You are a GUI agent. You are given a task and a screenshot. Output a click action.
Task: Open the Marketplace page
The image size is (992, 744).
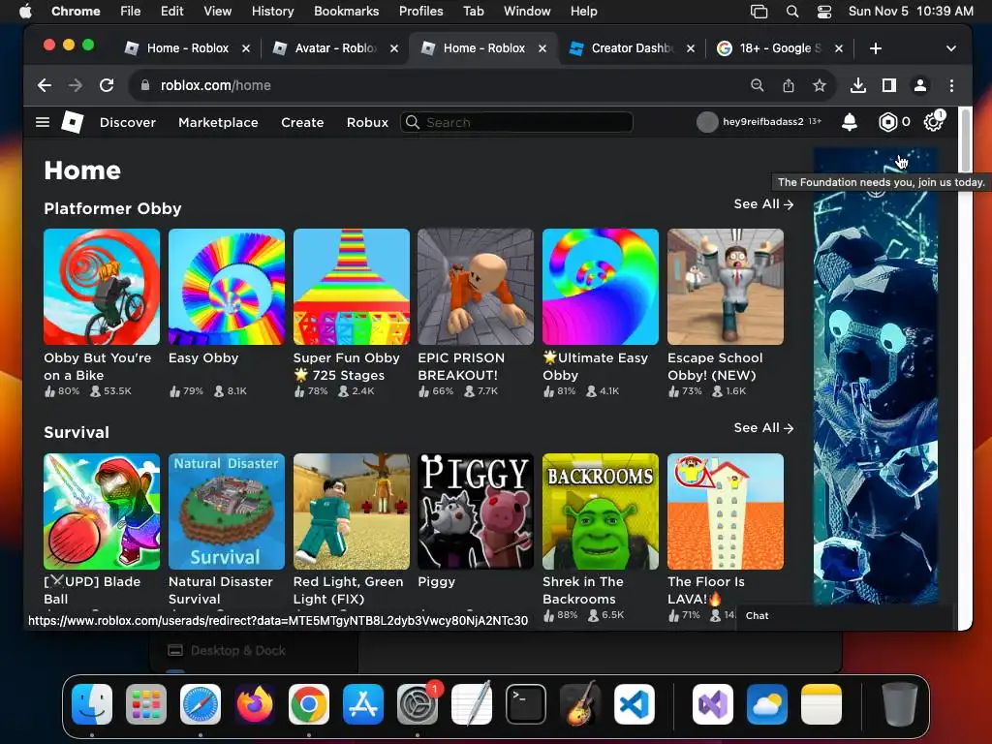[218, 122]
